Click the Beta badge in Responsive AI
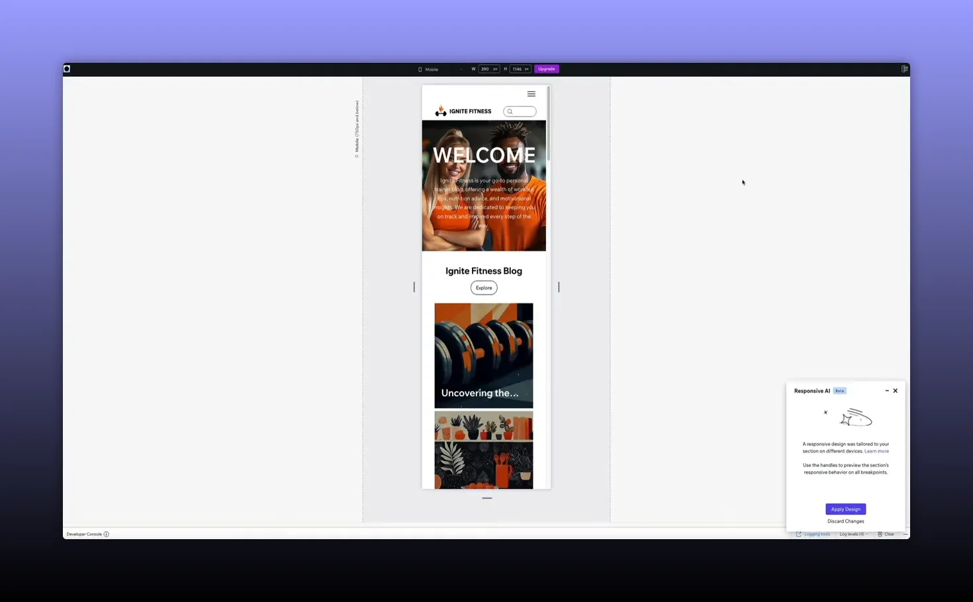 (x=839, y=391)
